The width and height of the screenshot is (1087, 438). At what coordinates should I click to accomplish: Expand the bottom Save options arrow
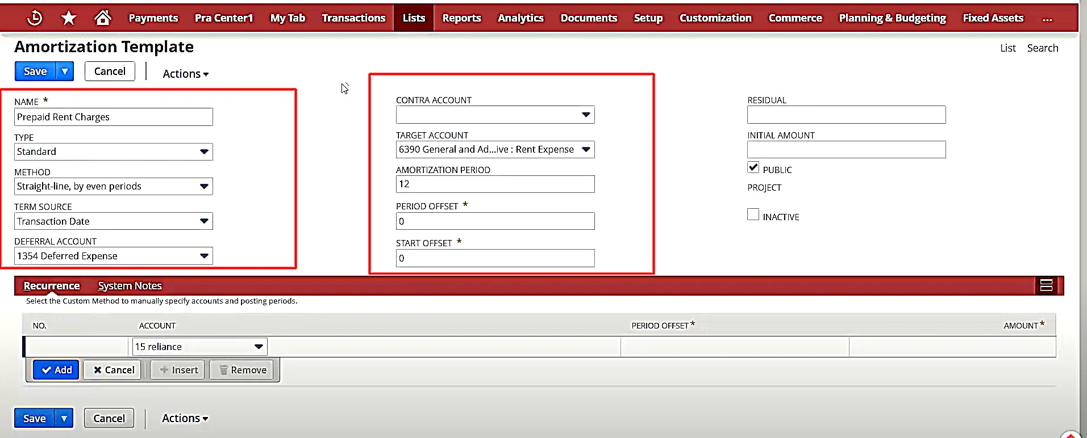click(64, 419)
